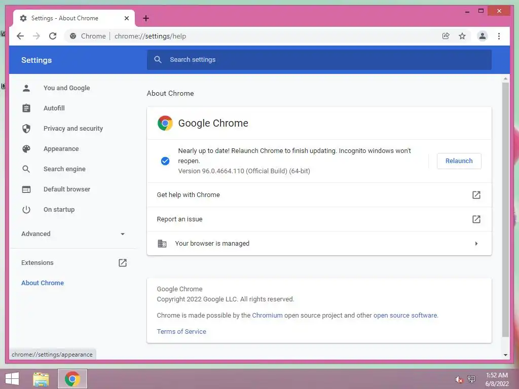Open Get help with Chrome external icon
Viewport: 519px width, 389px height.
(476, 195)
